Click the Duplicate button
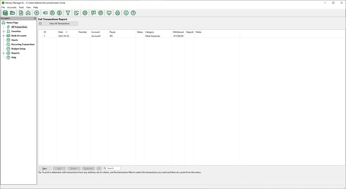This screenshot has height=189, width=346. pyautogui.click(x=88, y=169)
